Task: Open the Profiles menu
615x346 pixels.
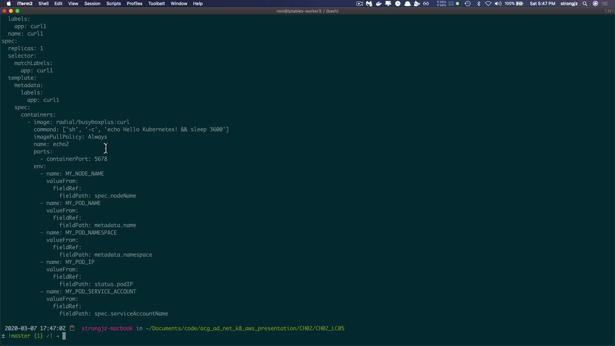Action: pyautogui.click(x=134, y=4)
